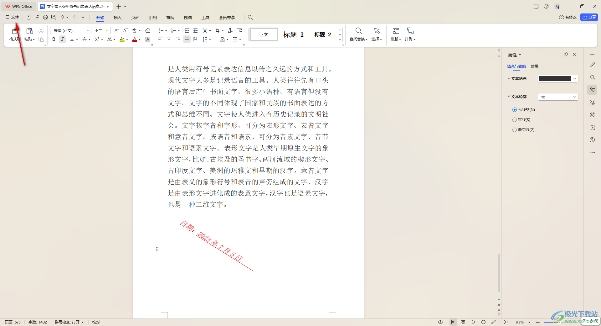Decrease font size with A- icon
Viewport: 601px width, 326px height.
click(125, 30)
